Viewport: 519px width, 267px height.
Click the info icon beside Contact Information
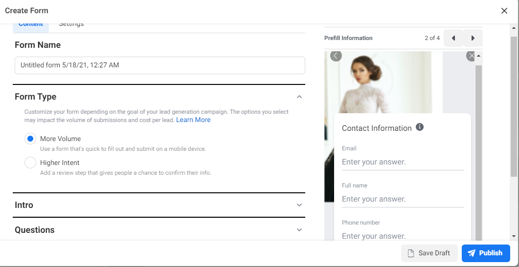pos(420,127)
